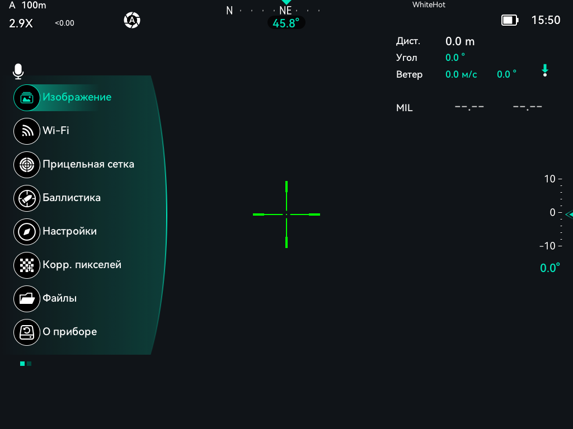Open the О приборе device info icon
Image resolution: width=573 pixels, height=429 pixels.
pyautogui.click(x=27, y=333)
